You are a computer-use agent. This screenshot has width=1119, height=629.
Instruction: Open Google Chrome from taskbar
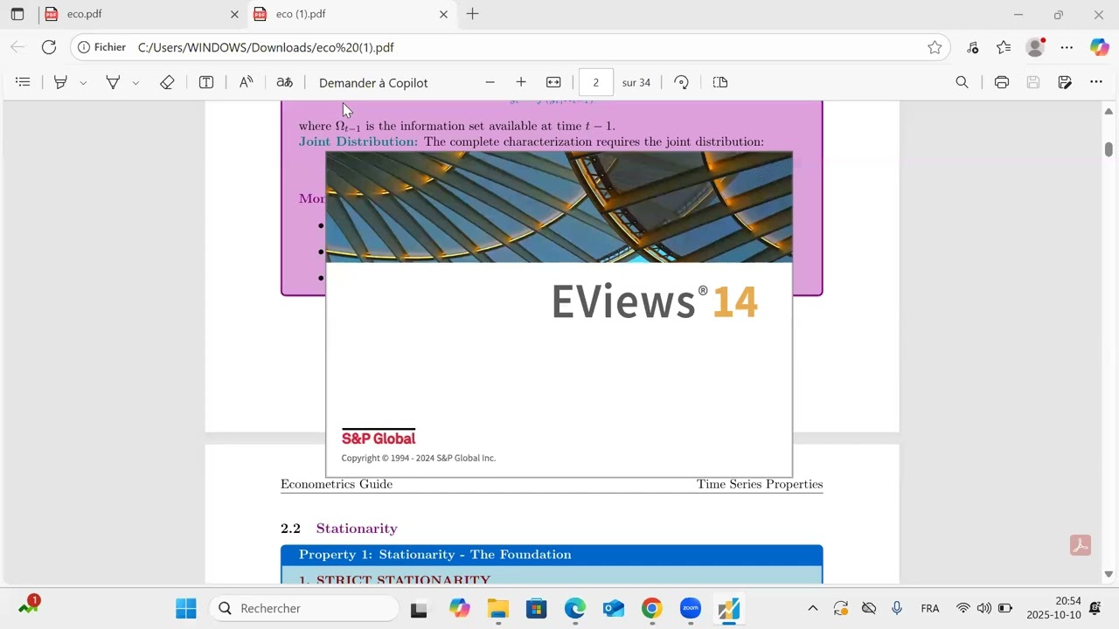[x=652, y=608]
